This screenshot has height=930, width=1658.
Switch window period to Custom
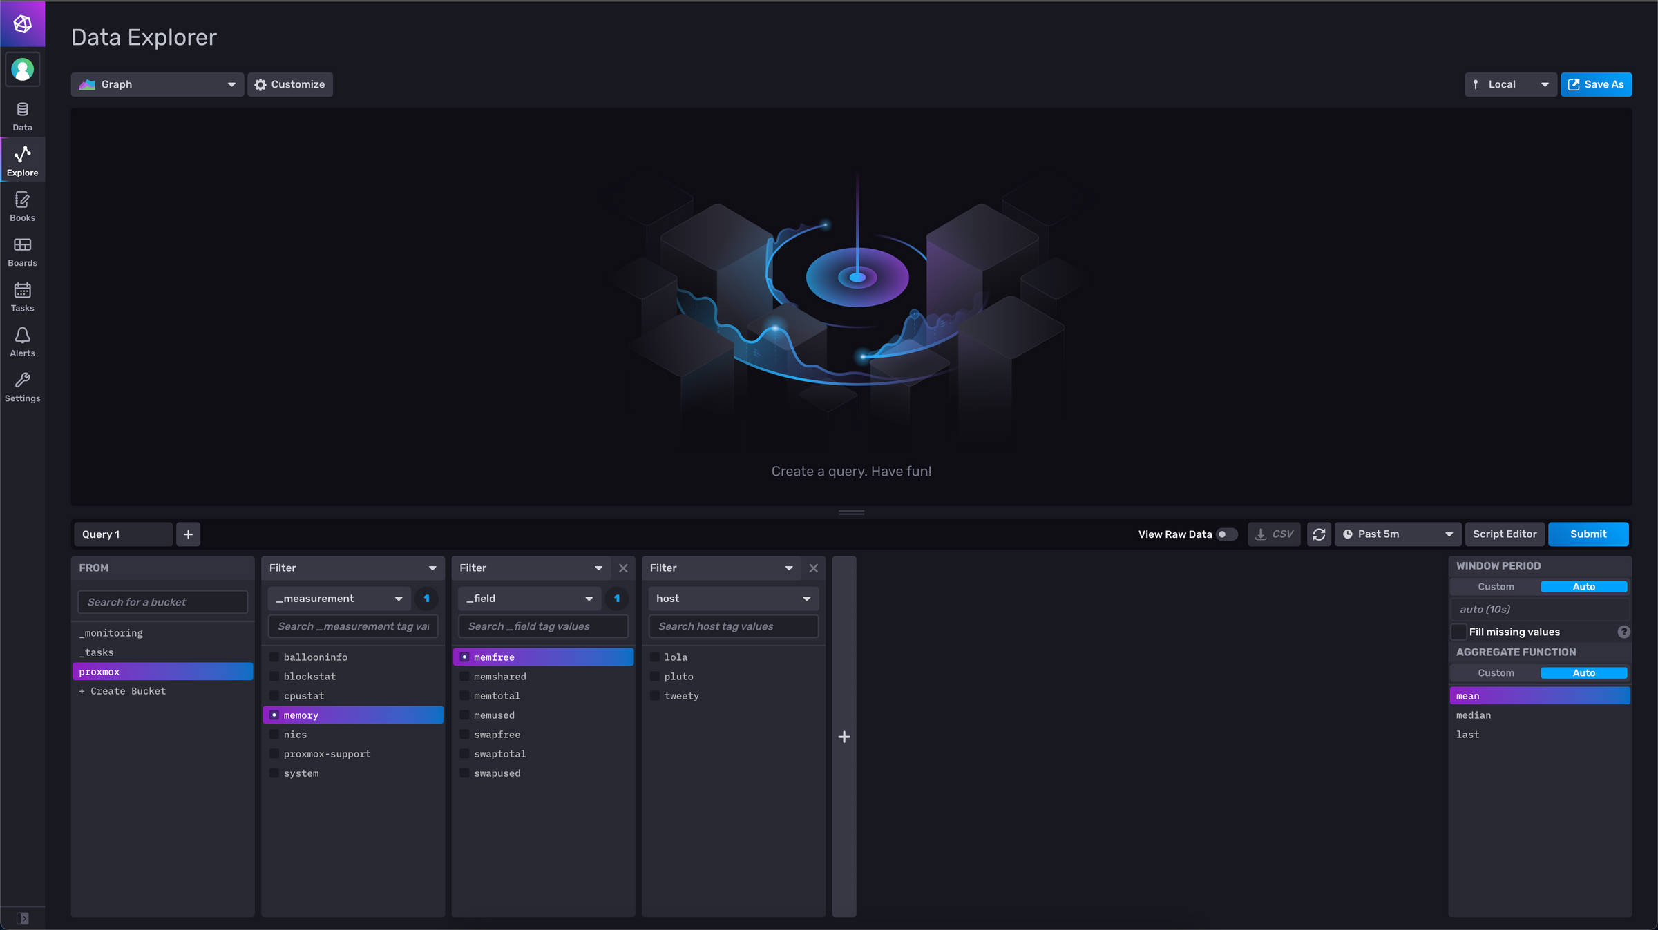[1496, 587]
